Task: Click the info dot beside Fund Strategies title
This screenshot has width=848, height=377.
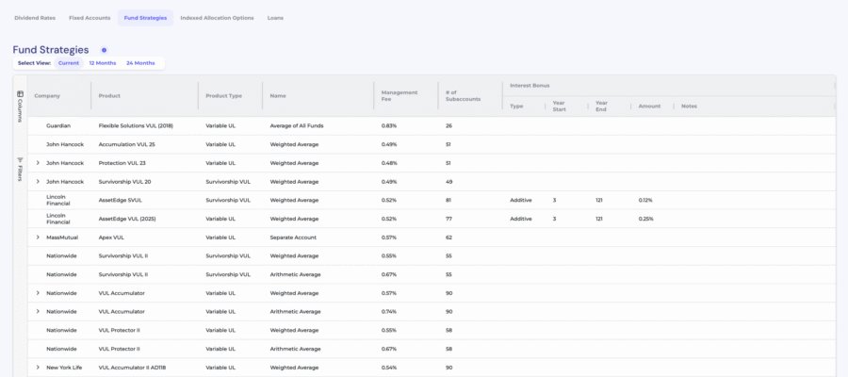Action: pyautogui.click(x=104, y=50)
